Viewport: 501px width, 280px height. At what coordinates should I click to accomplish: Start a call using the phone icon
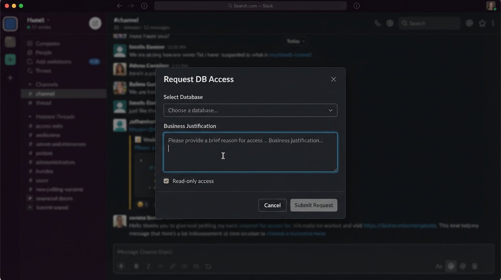pyautogui.click(x=377, y=23)
